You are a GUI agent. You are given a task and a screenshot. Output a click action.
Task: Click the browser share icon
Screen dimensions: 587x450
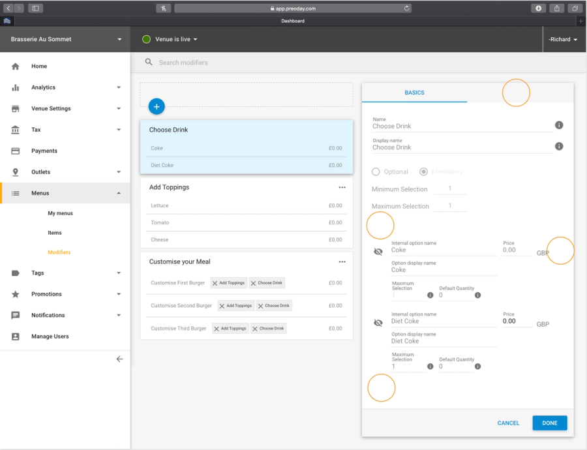pyautogui.click(x=557, y=8)
